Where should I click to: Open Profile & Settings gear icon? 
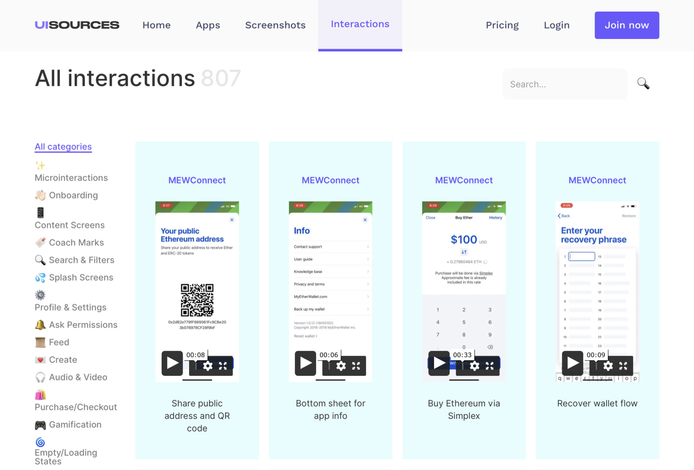tap(40, 295)
